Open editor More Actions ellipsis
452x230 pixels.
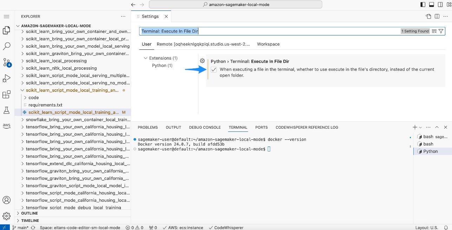click(445, 16)
